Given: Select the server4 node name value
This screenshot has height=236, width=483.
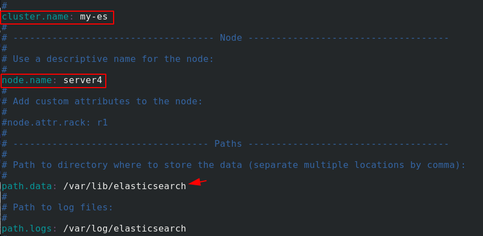Looking at the screenshot, I should [83, 80].
